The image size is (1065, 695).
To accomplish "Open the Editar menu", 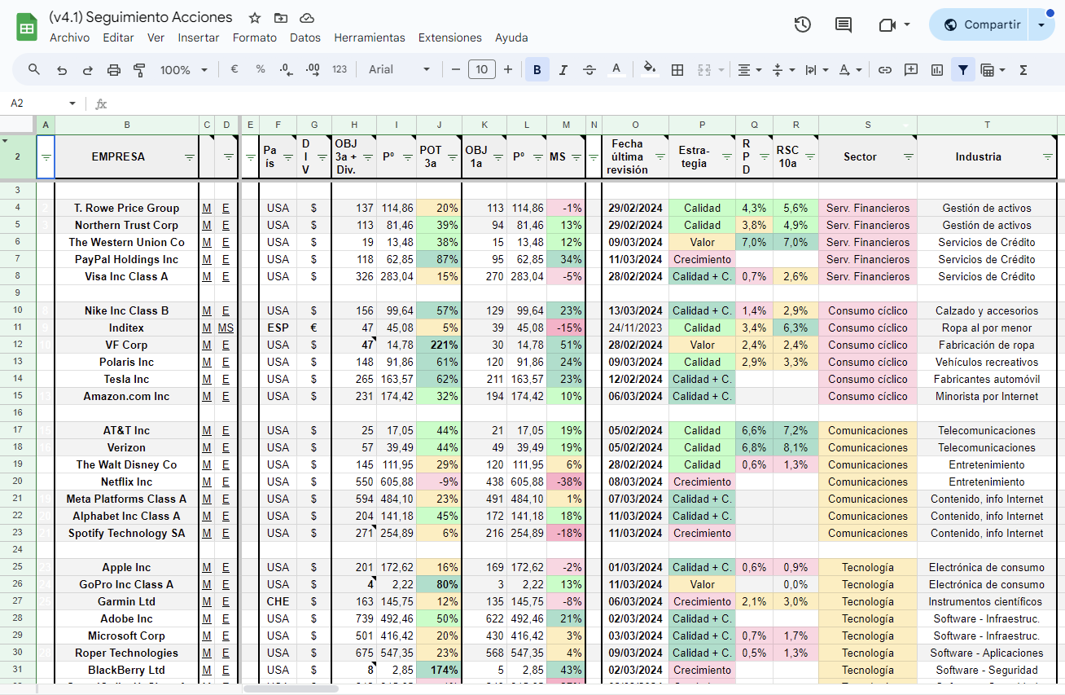I will coord(118,37).
